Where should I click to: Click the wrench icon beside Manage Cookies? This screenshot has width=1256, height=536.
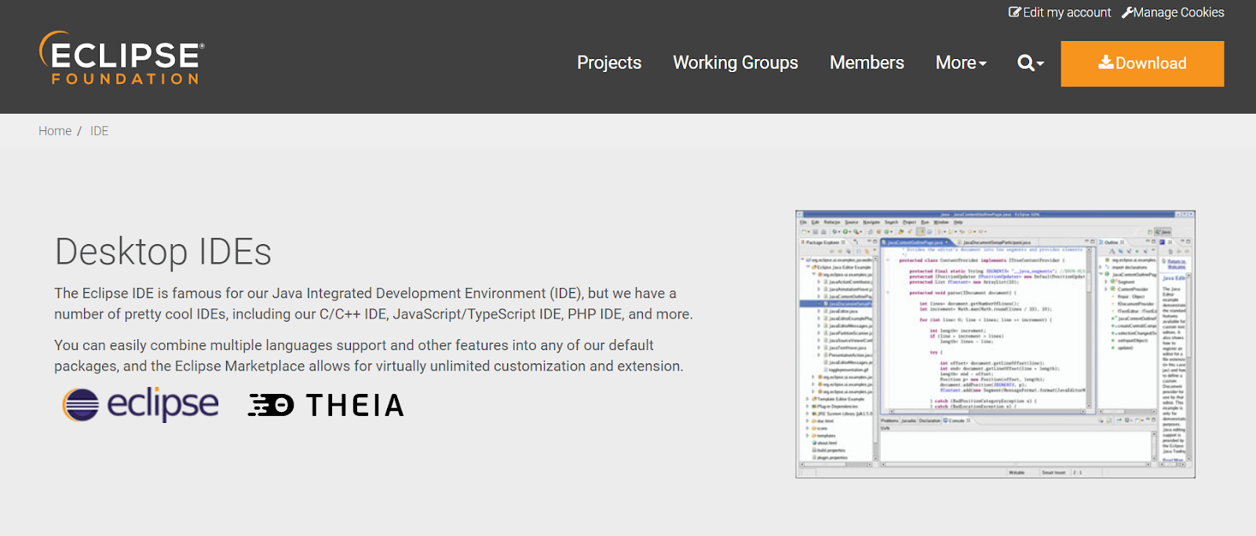pyautogui.click(x=1127, y=13)
